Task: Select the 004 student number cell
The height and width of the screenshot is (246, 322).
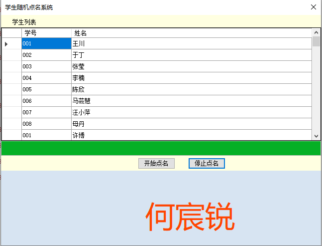Action: (46, 78)
